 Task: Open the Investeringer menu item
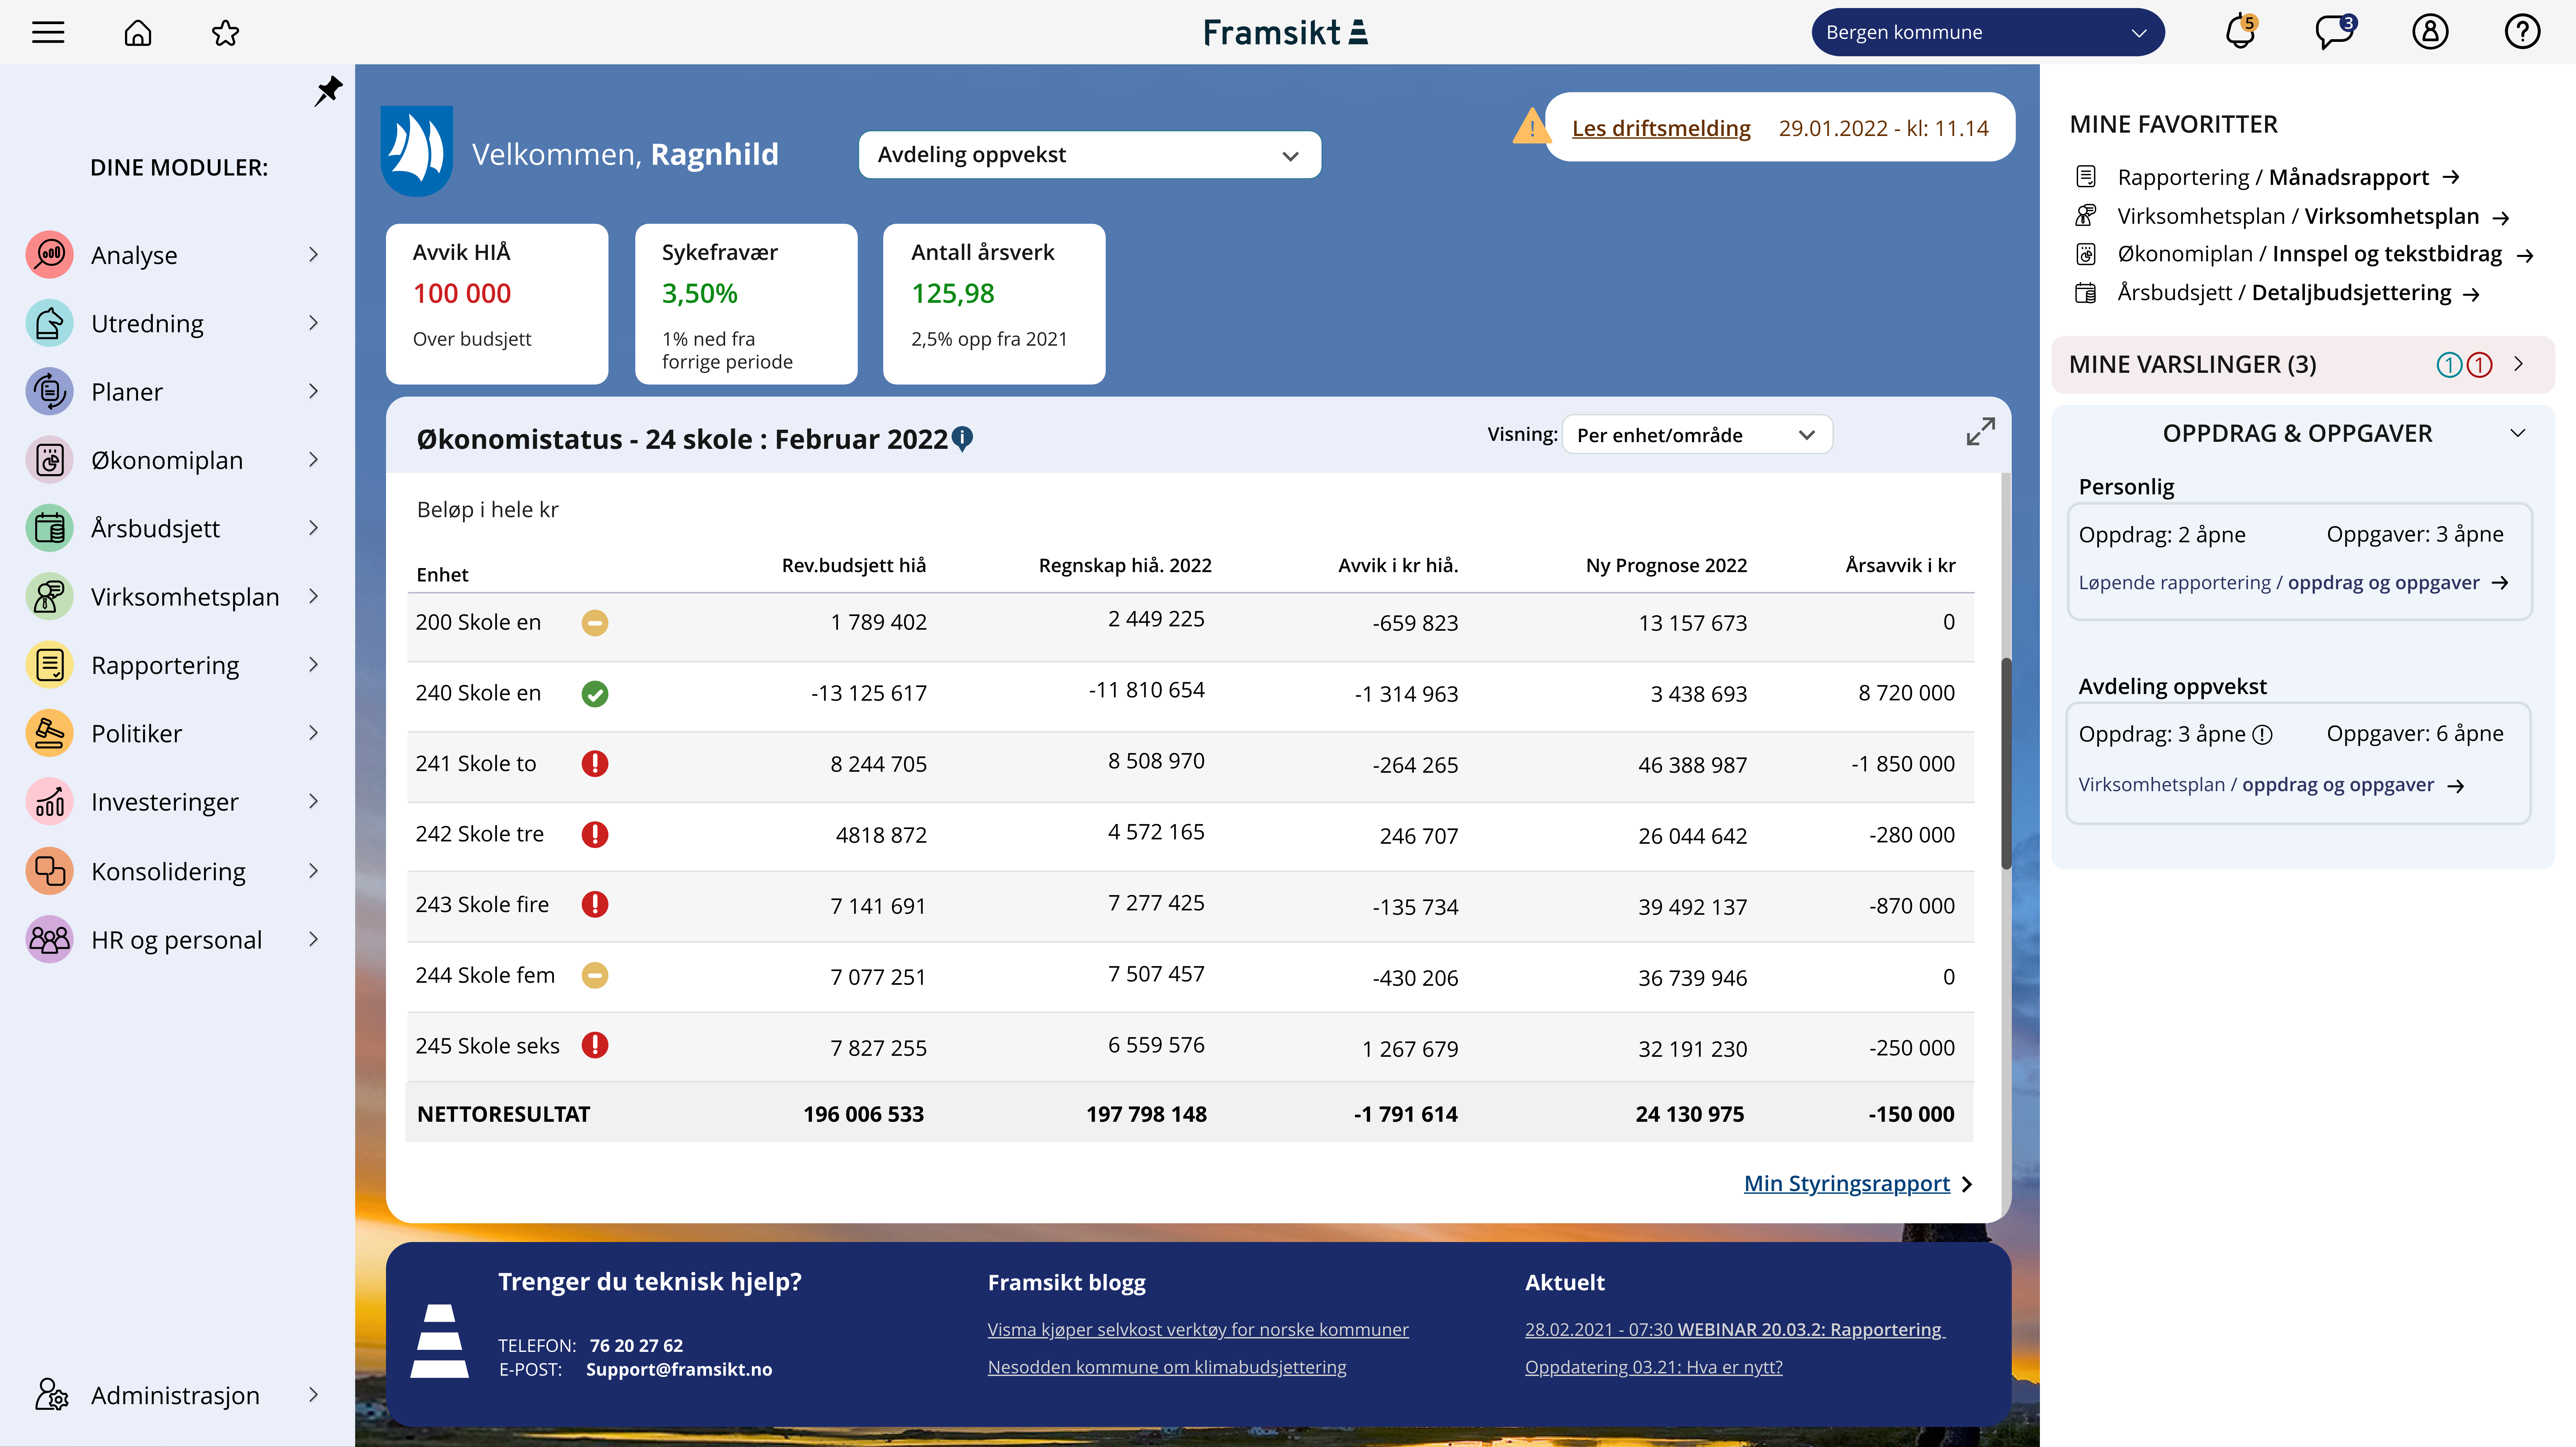(165, 802)
